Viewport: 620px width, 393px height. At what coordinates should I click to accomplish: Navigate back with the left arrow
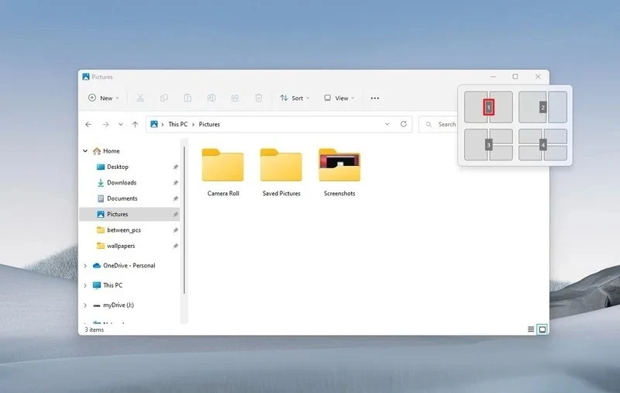pos(88,124)
